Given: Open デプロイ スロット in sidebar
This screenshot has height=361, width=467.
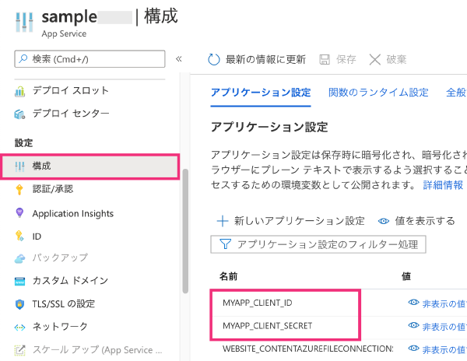Looking at the screenshot, I should [x=70, y=90].
